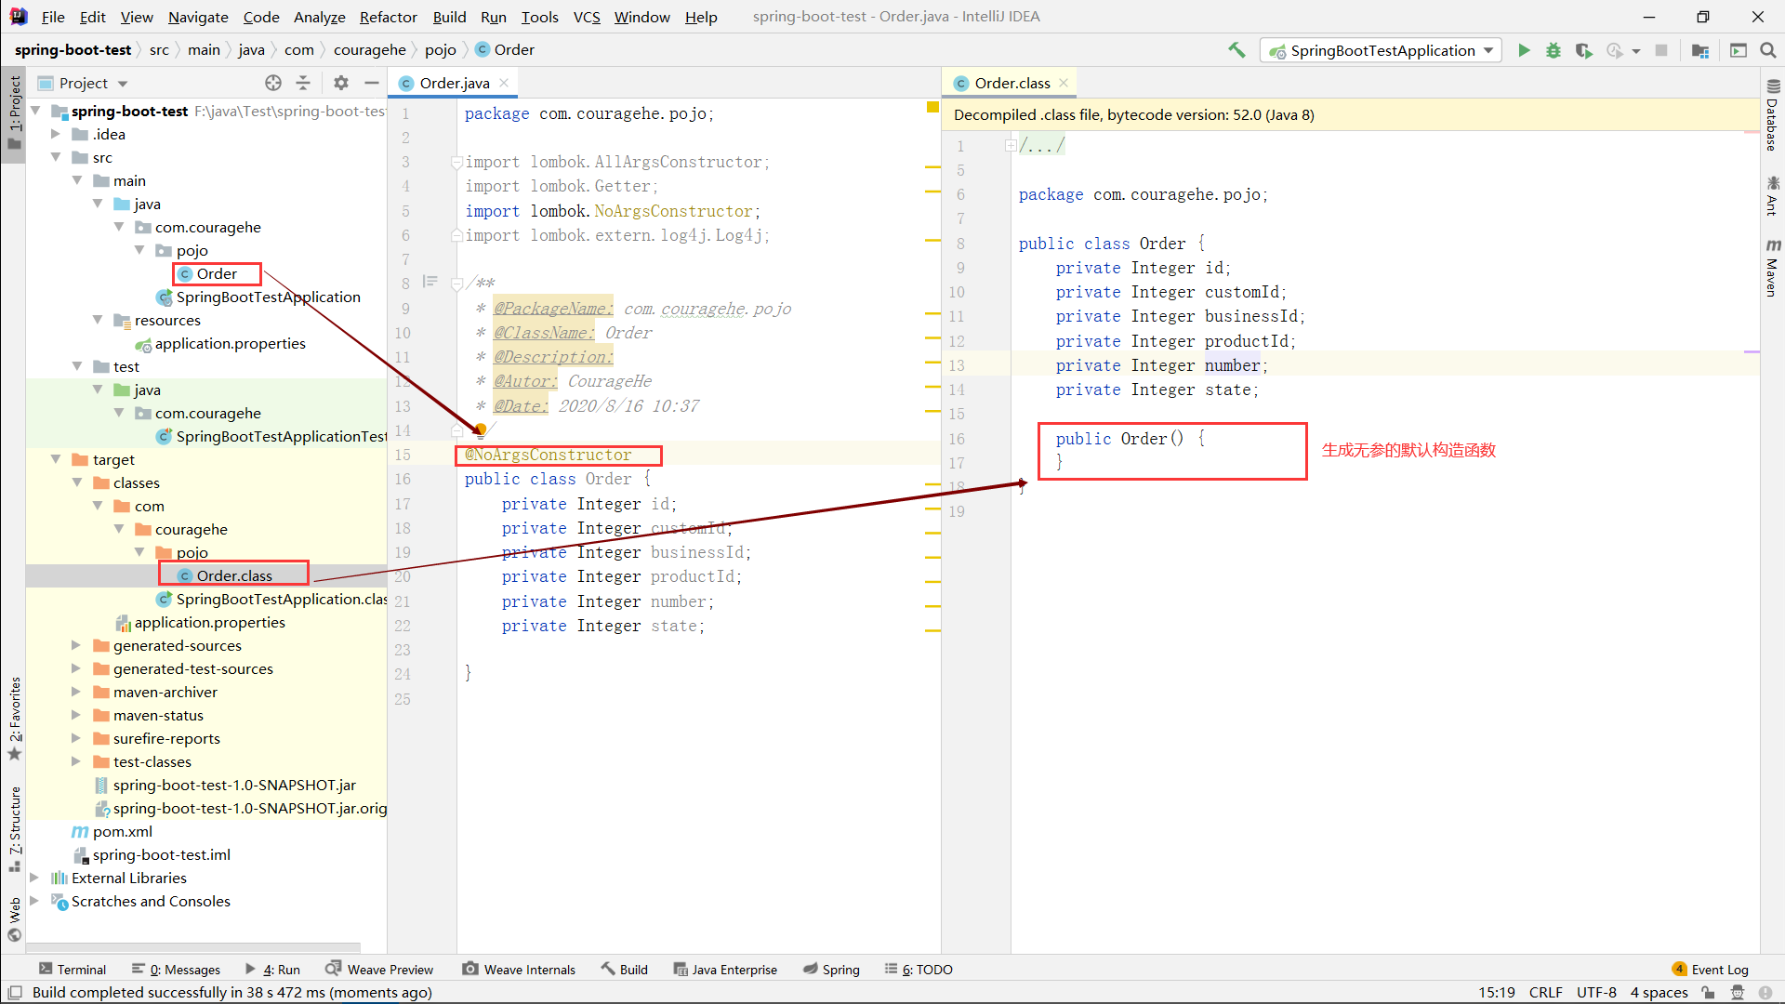Expand the maven-archiver folder
The width and height of the screenshot is (1785, 1004).
(76, 692)
